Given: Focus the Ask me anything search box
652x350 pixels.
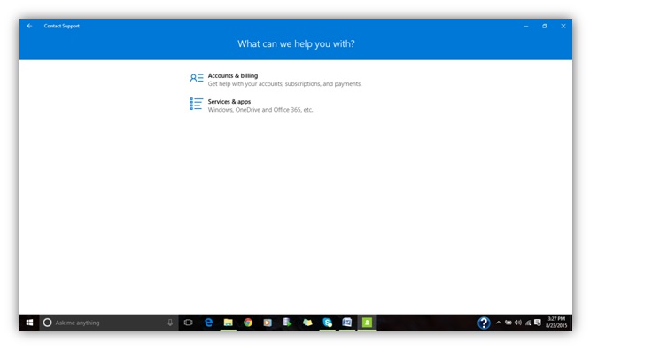Looking at the screenshot, I should point(109,323).
